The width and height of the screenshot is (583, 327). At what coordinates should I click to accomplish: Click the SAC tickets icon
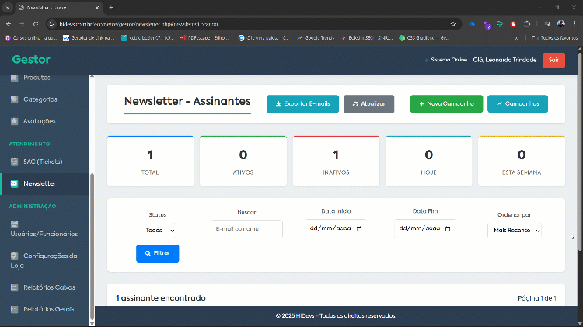pyautogui.click(x=14, y=162)
